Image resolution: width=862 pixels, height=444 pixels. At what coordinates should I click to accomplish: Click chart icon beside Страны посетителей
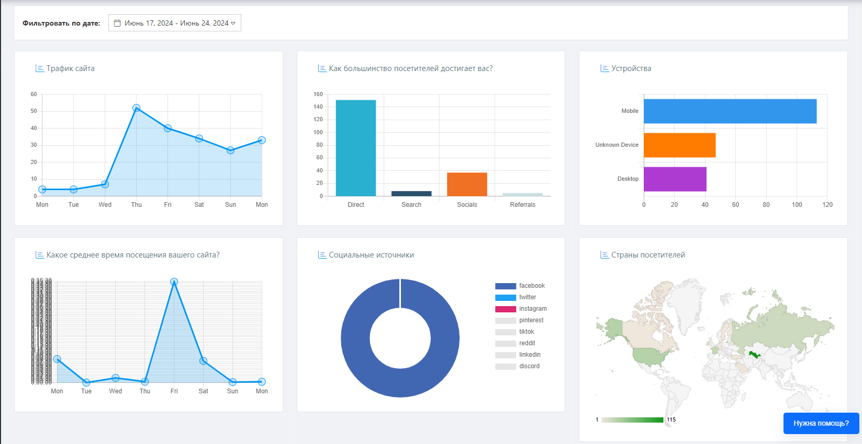604,255
